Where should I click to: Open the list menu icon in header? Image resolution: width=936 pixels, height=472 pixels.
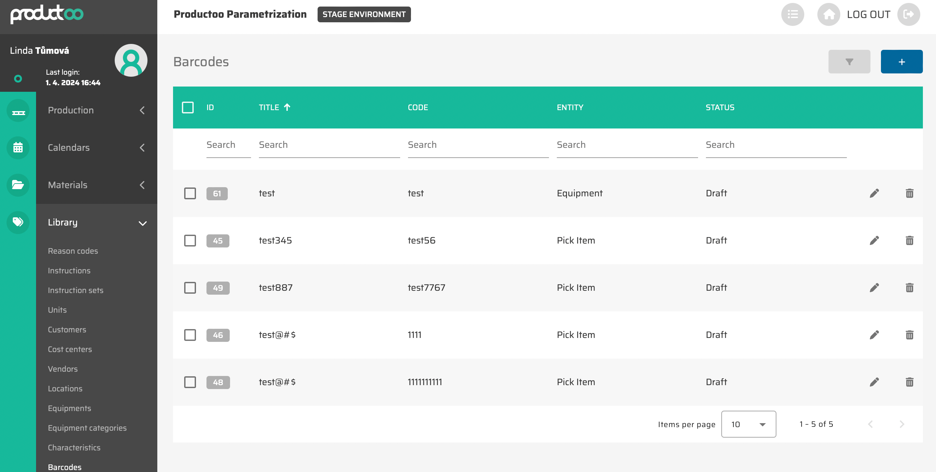coord(792,14)
